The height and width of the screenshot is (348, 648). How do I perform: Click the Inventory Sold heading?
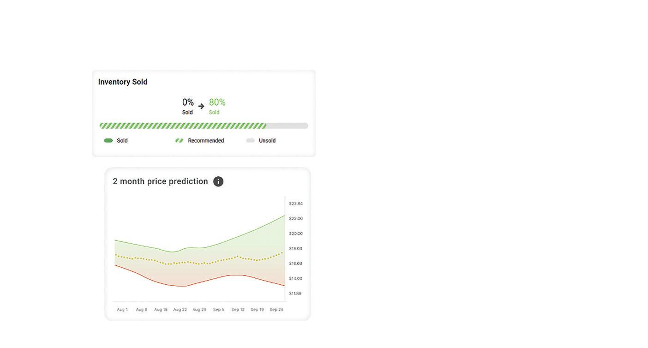(123, 82)
